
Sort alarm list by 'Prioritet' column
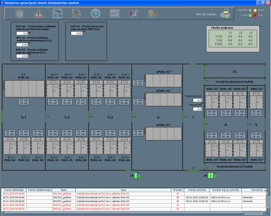[x=177, y=190]
